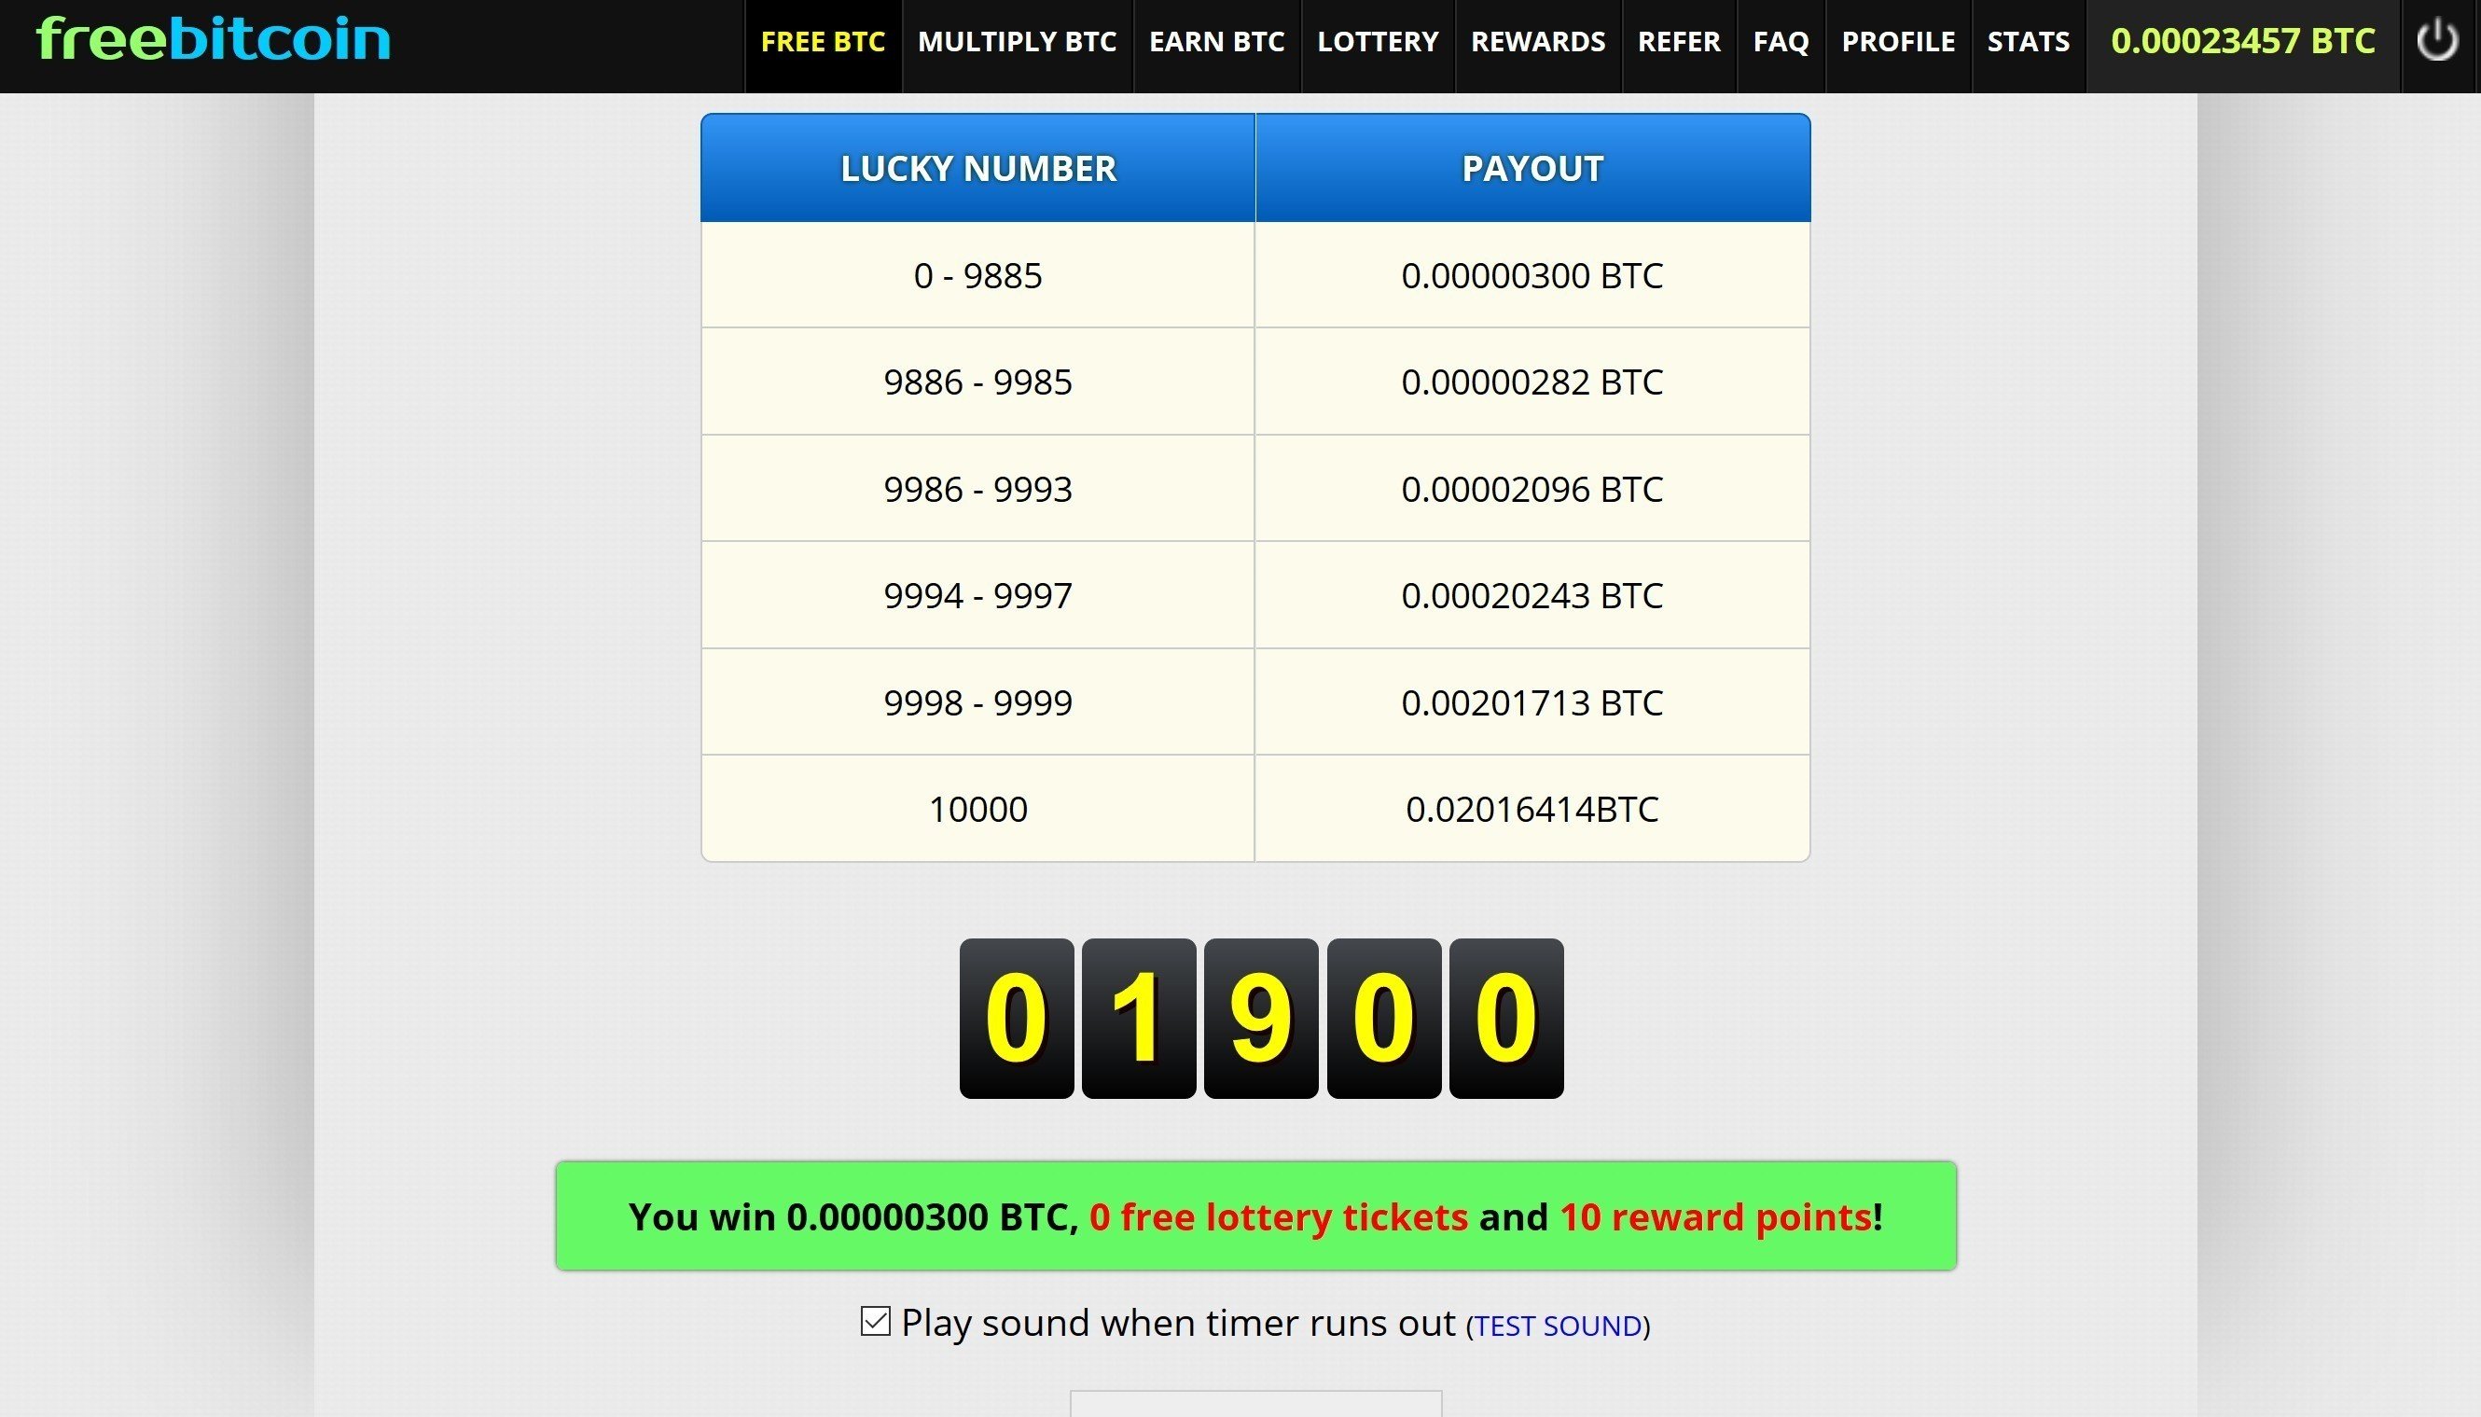Viewport: 2481px width, 1417px height.
Task: Disable 'Play sound when timer runs out'
Action: 875,1322
